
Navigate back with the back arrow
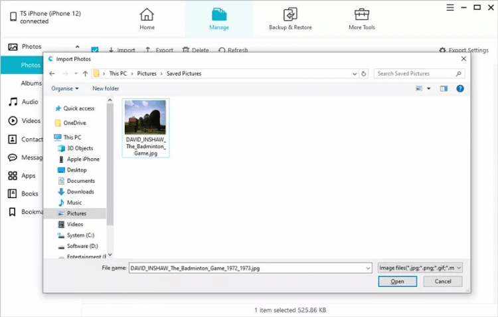tap(52, 74)
